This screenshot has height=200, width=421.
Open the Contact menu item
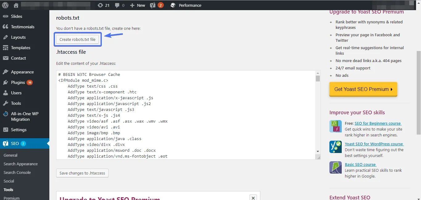click(x=19, y=58)
